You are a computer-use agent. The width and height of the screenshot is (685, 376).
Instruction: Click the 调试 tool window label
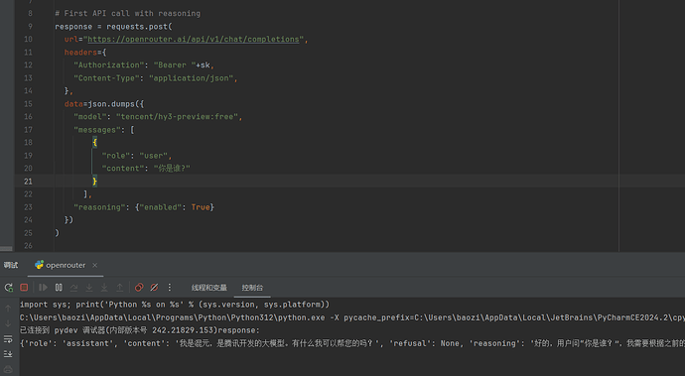click(11, 265)
